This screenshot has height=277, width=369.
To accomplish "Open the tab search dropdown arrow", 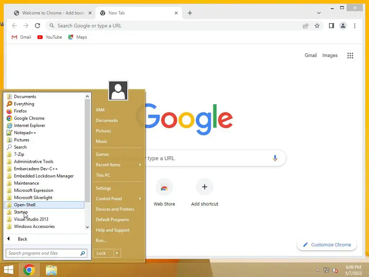I will point(319,13).
